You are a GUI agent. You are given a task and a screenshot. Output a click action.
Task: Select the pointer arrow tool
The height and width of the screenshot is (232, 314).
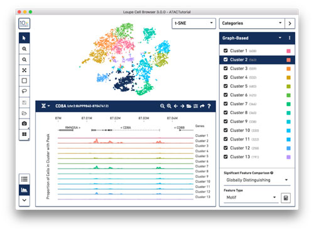pos(24,38)
